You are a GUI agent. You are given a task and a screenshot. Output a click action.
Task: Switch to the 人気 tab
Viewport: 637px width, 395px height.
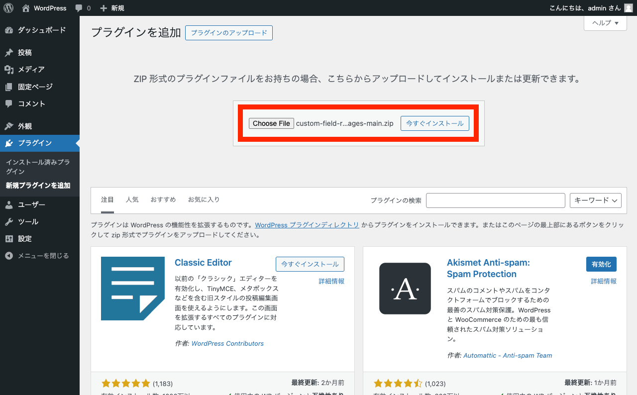(132, 199)
